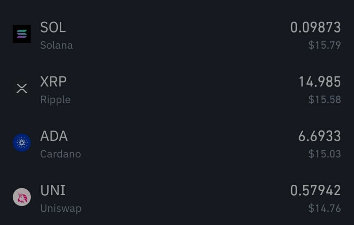Tap the Uniswap unicorn icon
The width and height of the screenshot is (354, 225).
click(x=22, y=197)
